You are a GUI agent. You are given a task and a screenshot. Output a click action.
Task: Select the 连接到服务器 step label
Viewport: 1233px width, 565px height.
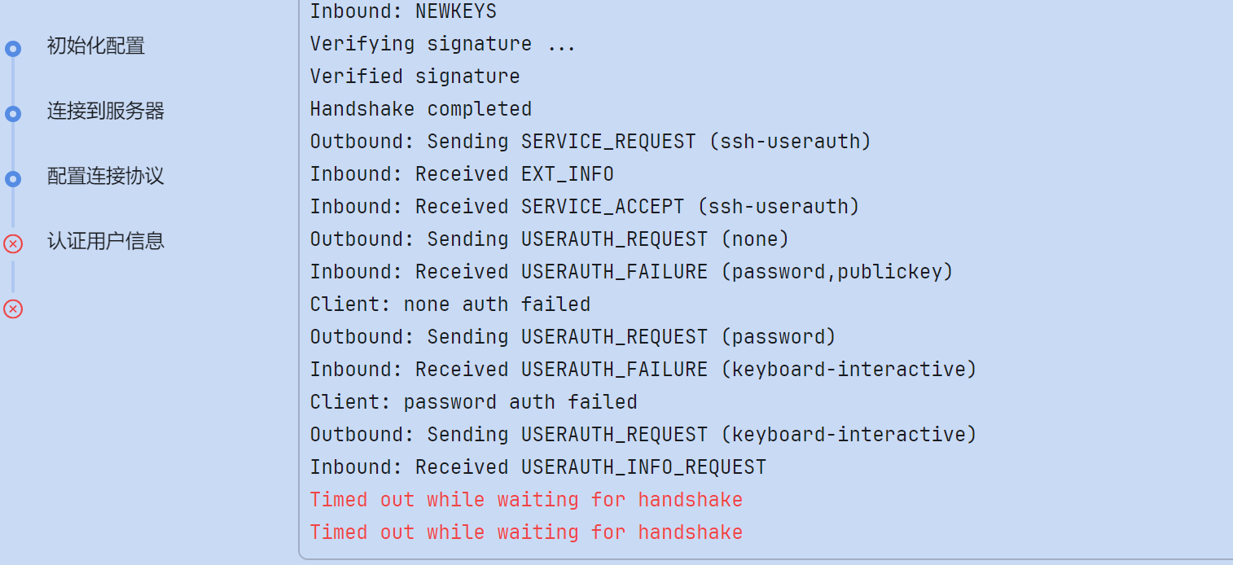click(106, 111)
